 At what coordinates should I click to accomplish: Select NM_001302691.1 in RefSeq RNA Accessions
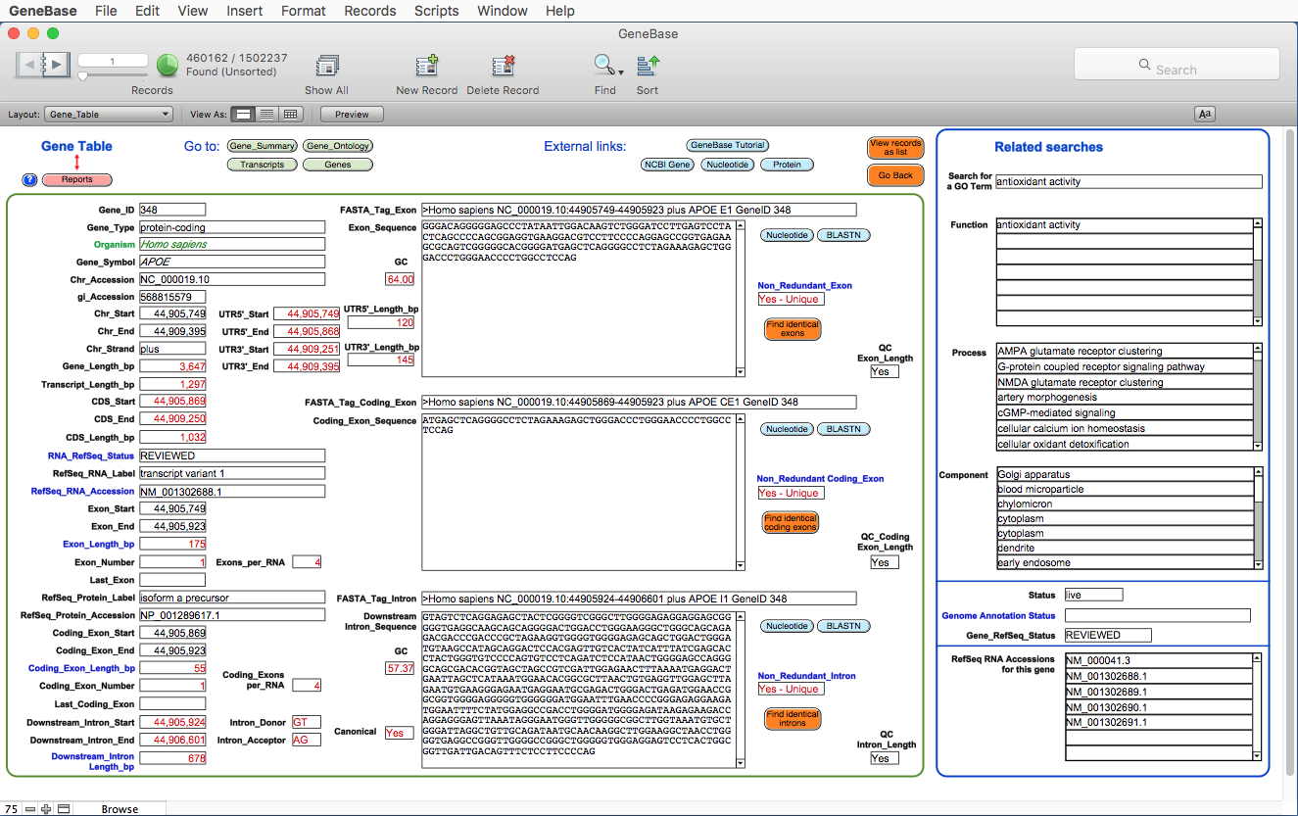pyautogui.click(x=1159, y=722)
